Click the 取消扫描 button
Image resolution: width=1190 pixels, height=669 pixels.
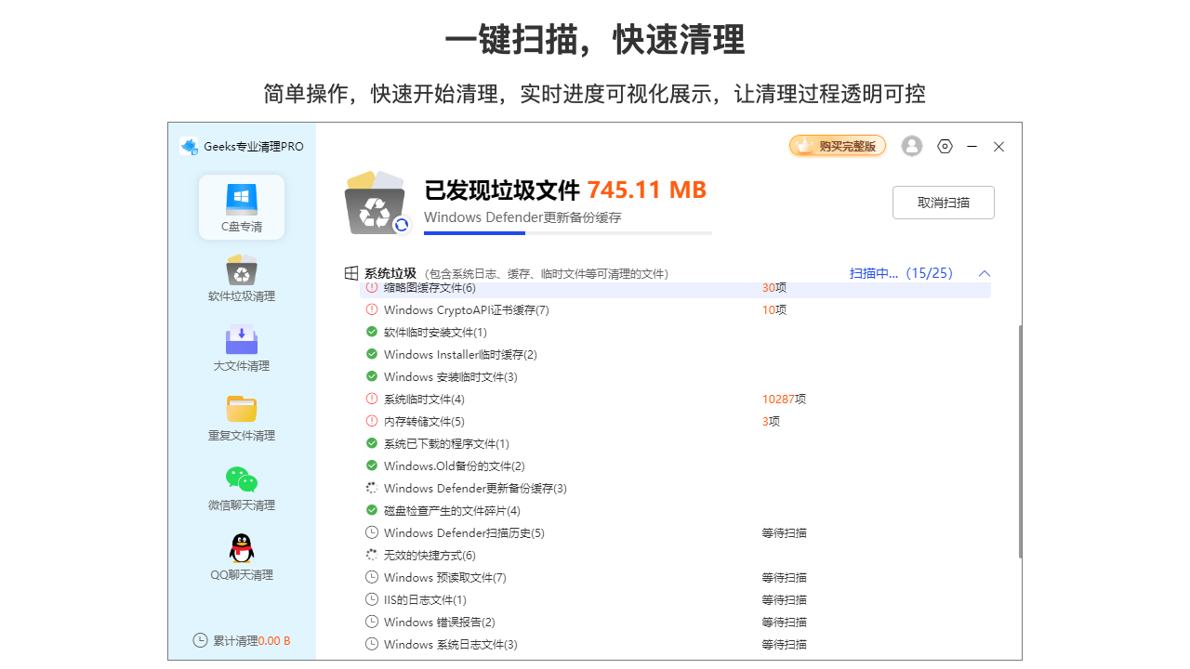pos(943,202)
